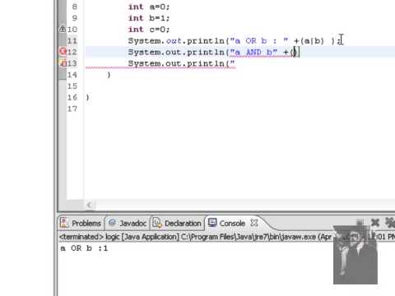Select the Console tab

(232, 223)
